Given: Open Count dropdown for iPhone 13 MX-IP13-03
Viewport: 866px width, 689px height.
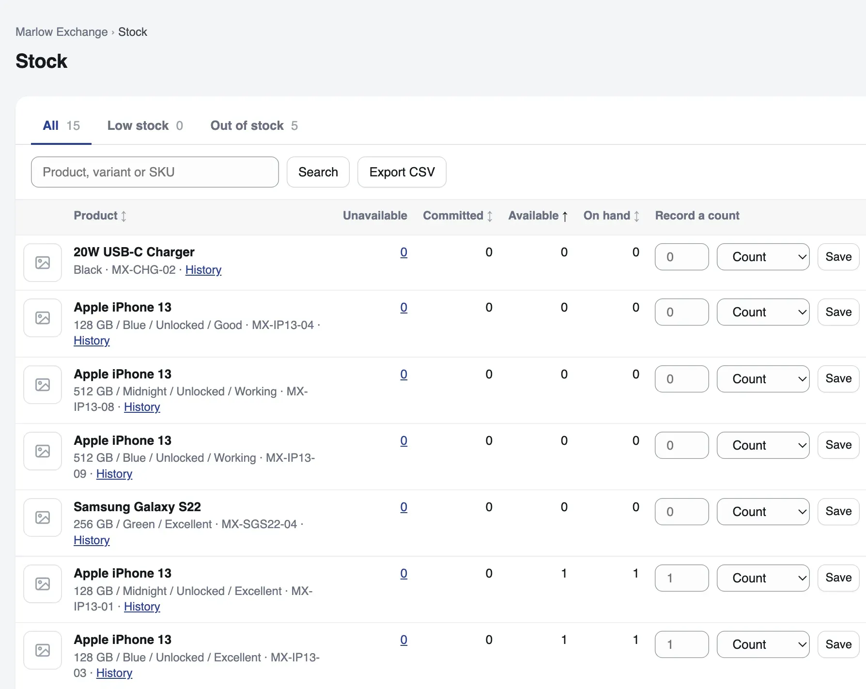Looking at the screenshot, I should click(763, 644).
